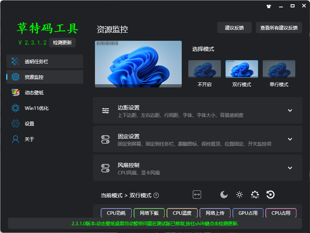
Task: Click the sun light mode icon
Action: coord(239,195)
